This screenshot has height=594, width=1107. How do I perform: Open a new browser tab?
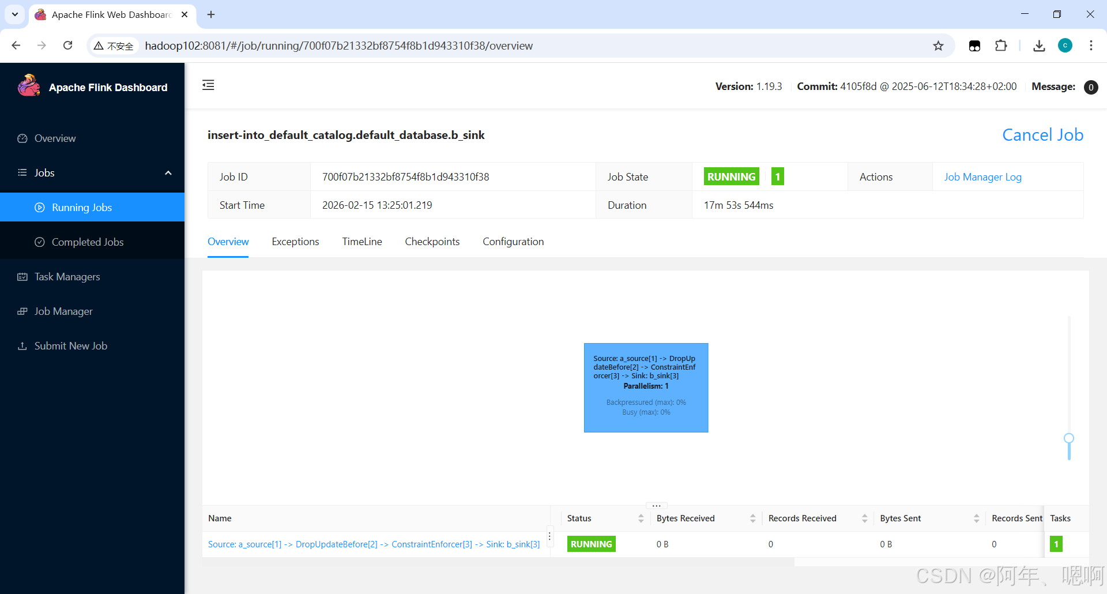coord(211,14)
